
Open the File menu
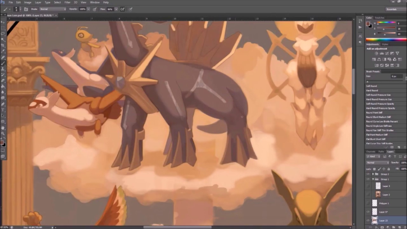[10, 2]
